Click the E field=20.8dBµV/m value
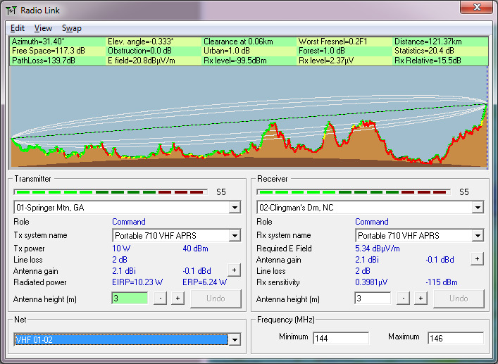Image resolution: width=498 pixels, height=364 pixels. [142, 61]
